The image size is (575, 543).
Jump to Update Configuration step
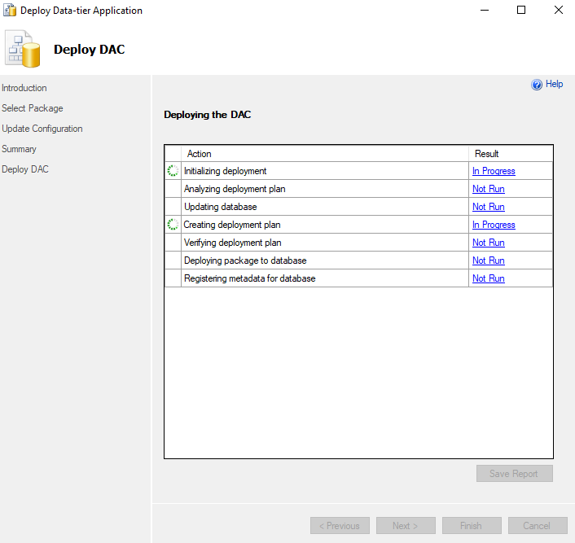tap(42, 129)
